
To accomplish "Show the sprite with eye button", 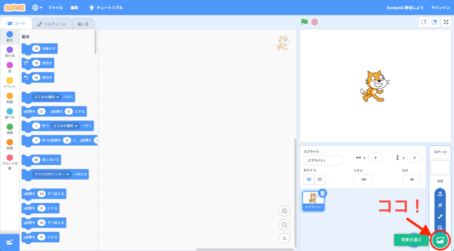I will pos(309,179).
